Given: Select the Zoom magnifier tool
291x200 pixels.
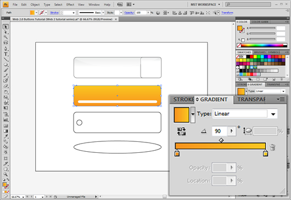Looking at the screenshot, I should [x=5, y=174].
